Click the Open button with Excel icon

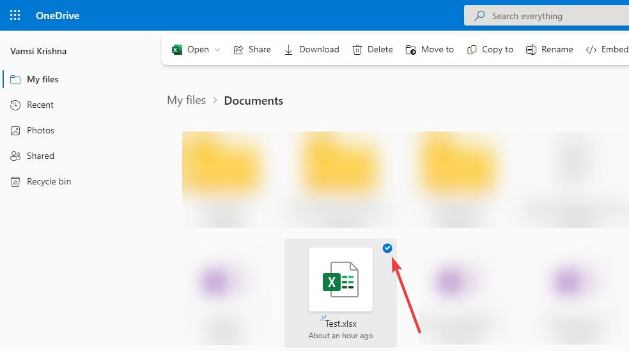click(x=190, y=50)
